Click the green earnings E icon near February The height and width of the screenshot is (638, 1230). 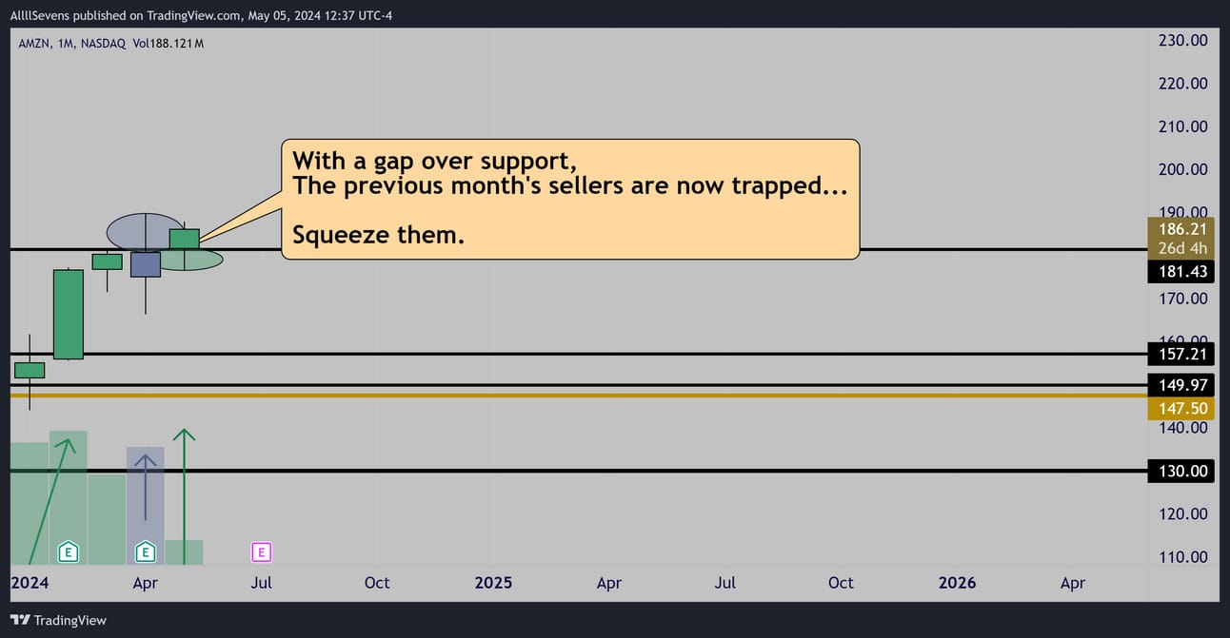point(68,551)
